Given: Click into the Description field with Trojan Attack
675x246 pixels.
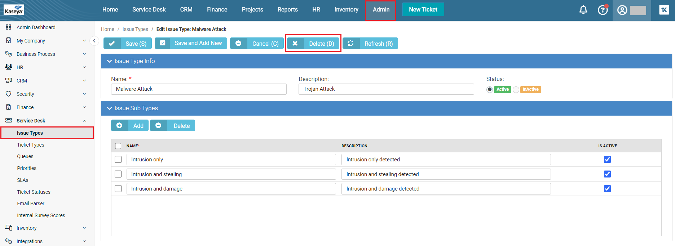Looking at the screenshot, I should (x=386, y=89).
